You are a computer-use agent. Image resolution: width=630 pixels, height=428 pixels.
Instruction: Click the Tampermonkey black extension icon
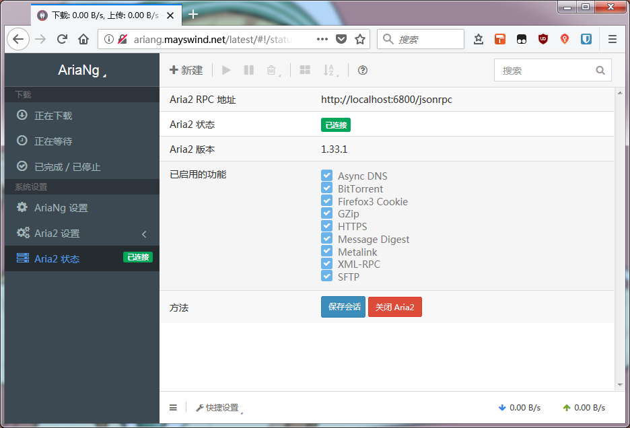tap(522, 39)
